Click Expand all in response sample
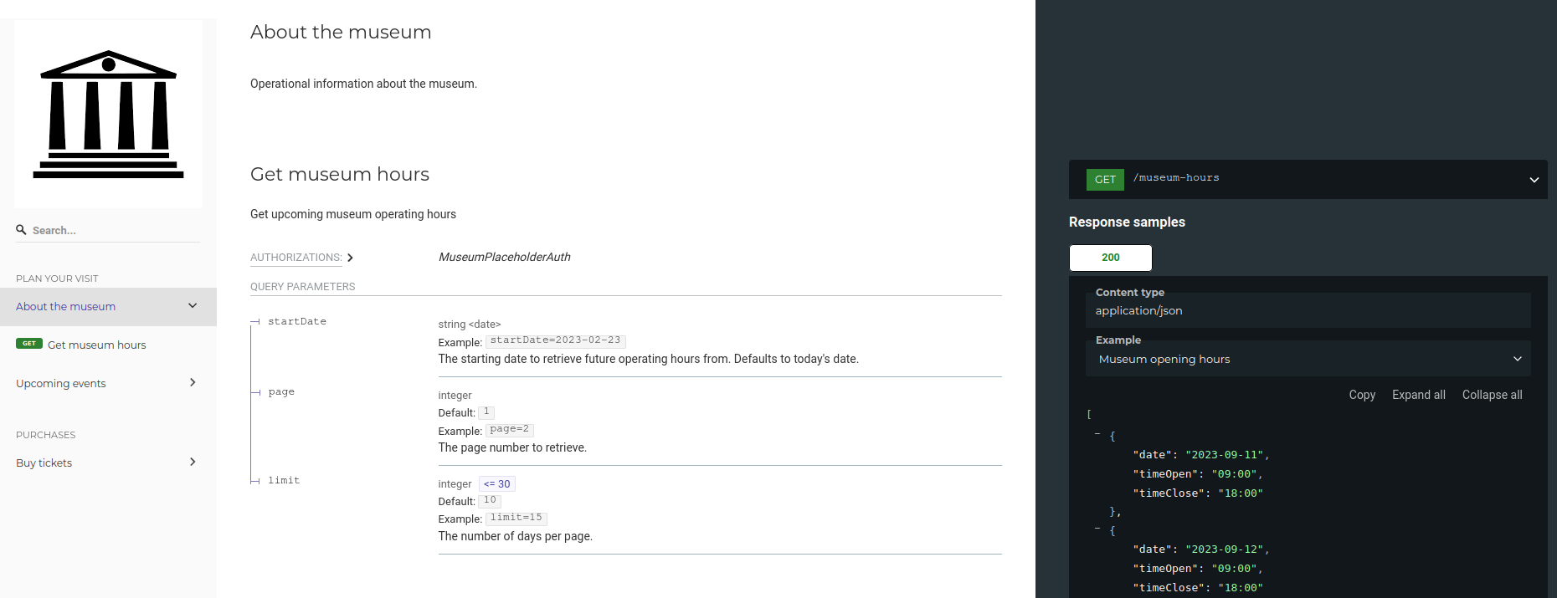1557x598 pixels. click(1418, 395)
